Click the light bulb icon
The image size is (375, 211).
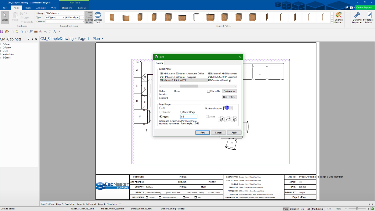tap(17, 32)
